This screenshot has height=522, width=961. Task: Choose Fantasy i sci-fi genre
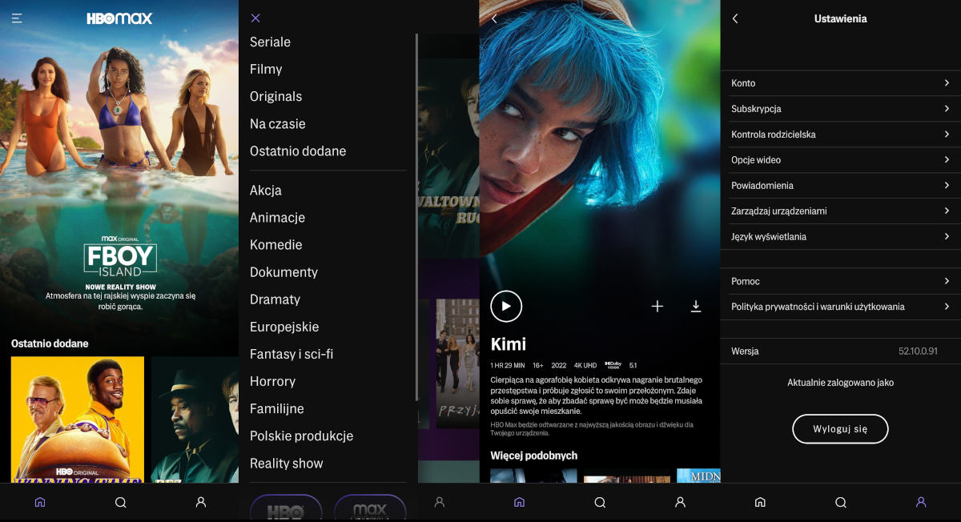[292, 354]
